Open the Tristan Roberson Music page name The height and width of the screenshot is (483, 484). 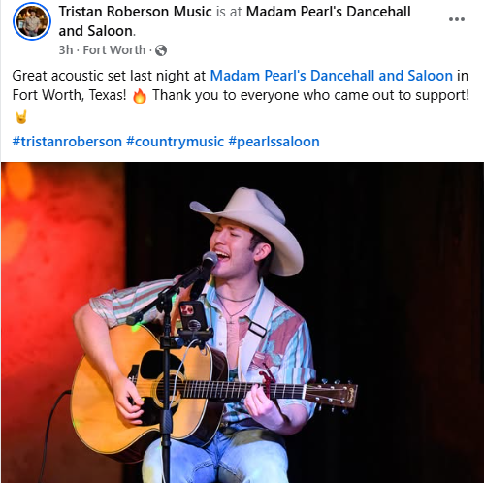(x=135, y=12)
